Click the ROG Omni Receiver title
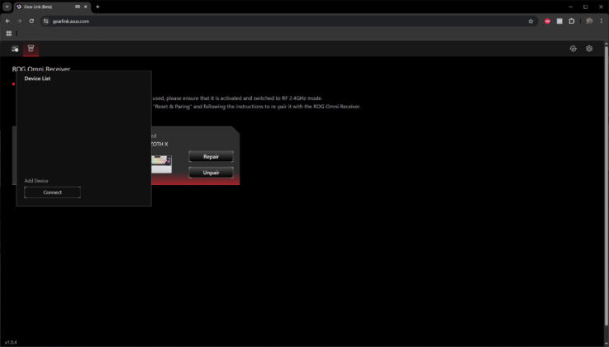The width and height of the screenshot is (609, 347). point(41,69)
